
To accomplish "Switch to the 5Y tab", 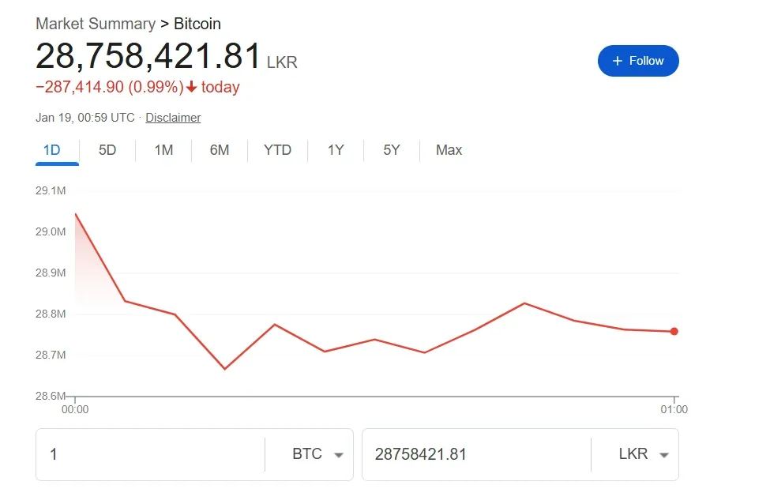I will pos(392,150).
